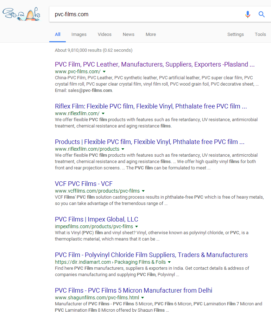Open PVC Films 5 Micron Manufacturer from Delhi

[x=133, y=291]
